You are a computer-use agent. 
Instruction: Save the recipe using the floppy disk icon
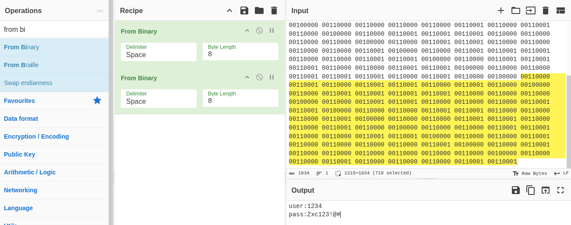pyautogui.click(x=244, y=10)
